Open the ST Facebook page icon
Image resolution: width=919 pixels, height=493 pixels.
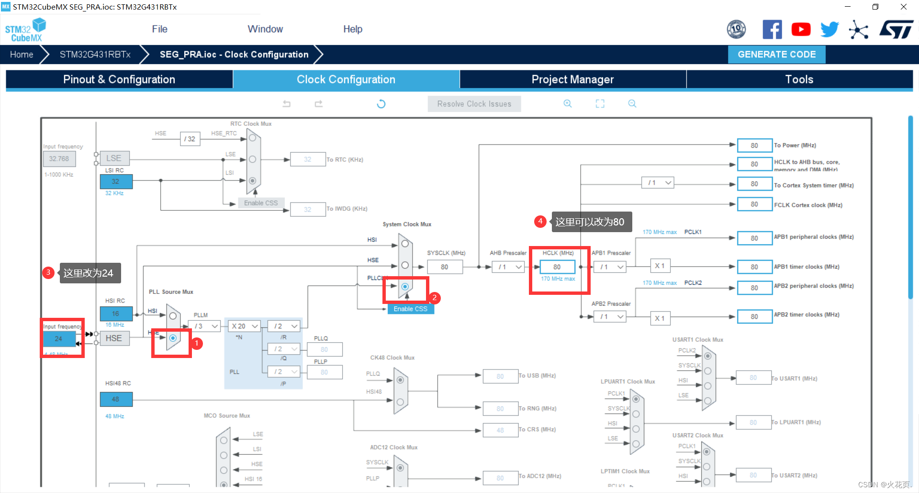click(x=772, y=30)
